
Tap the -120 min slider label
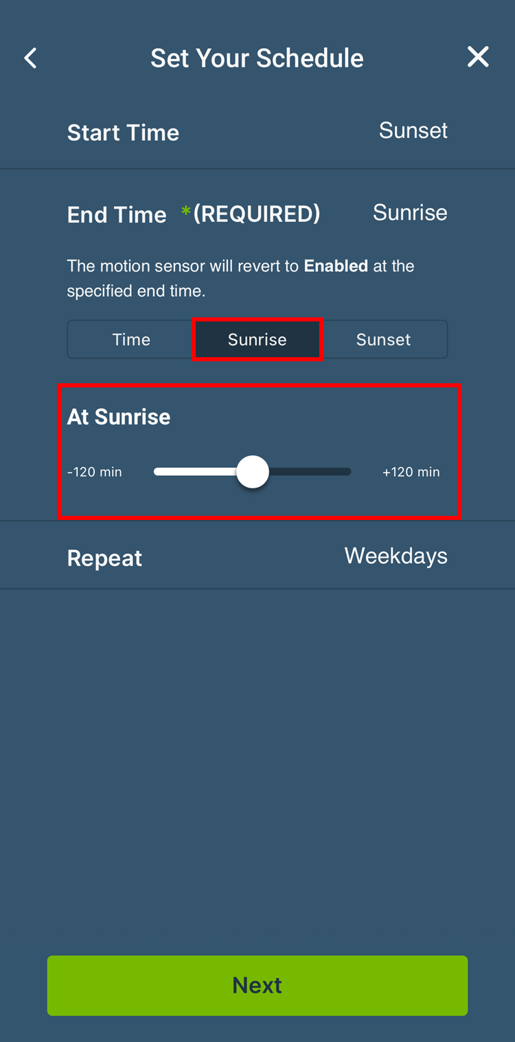pos(95,472)
